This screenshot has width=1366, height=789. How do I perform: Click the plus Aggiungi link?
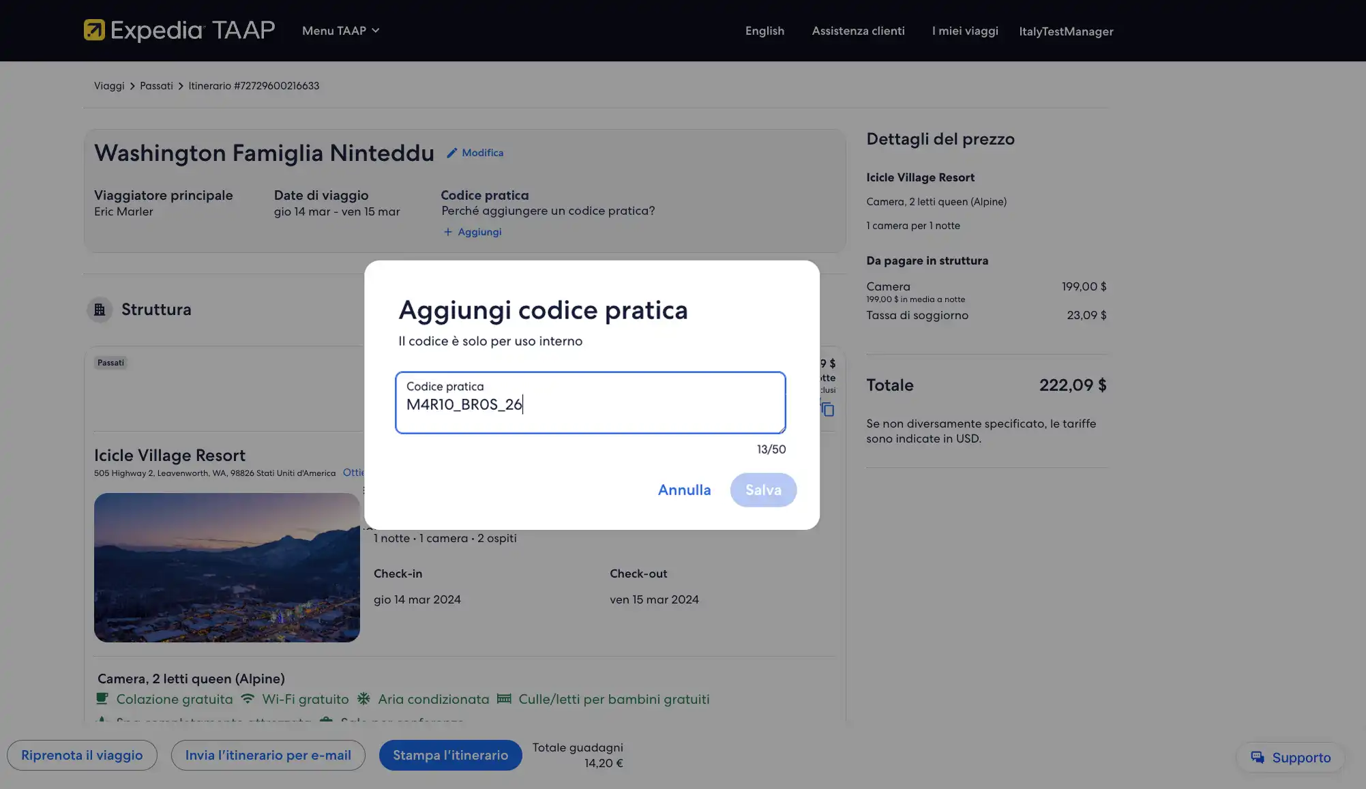tap(472, 232)
